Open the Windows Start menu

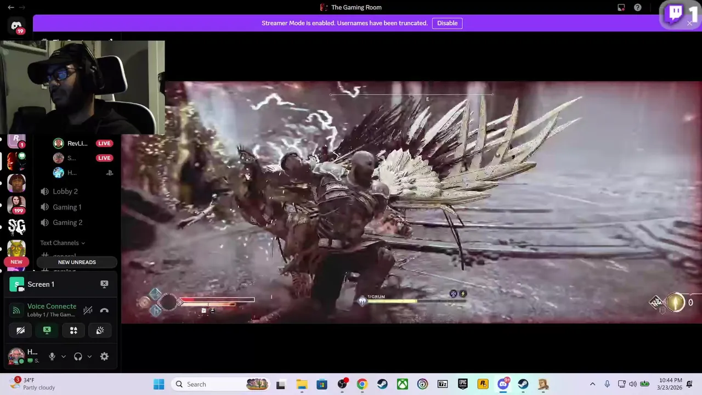click(x=158, y=385)
